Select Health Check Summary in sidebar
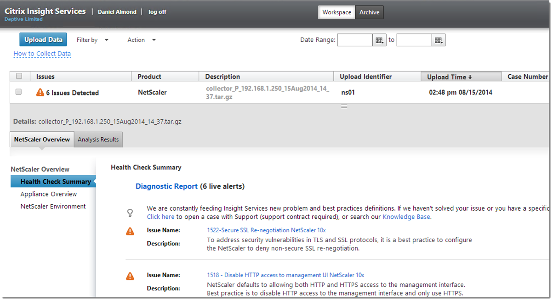Screen dimensions: 553x301 (53, 182)
